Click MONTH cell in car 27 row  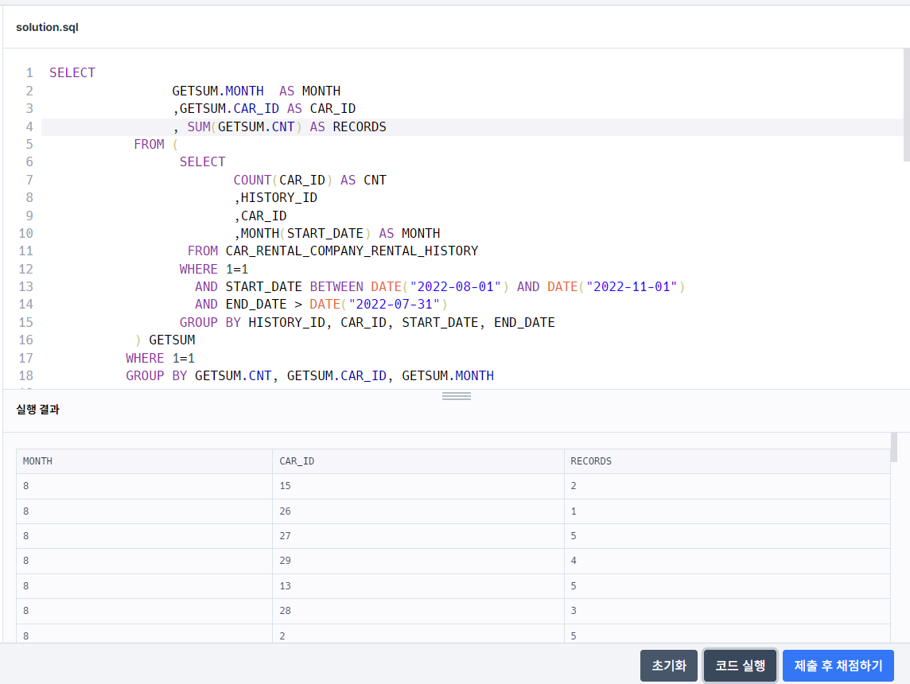tap(144, 536)
